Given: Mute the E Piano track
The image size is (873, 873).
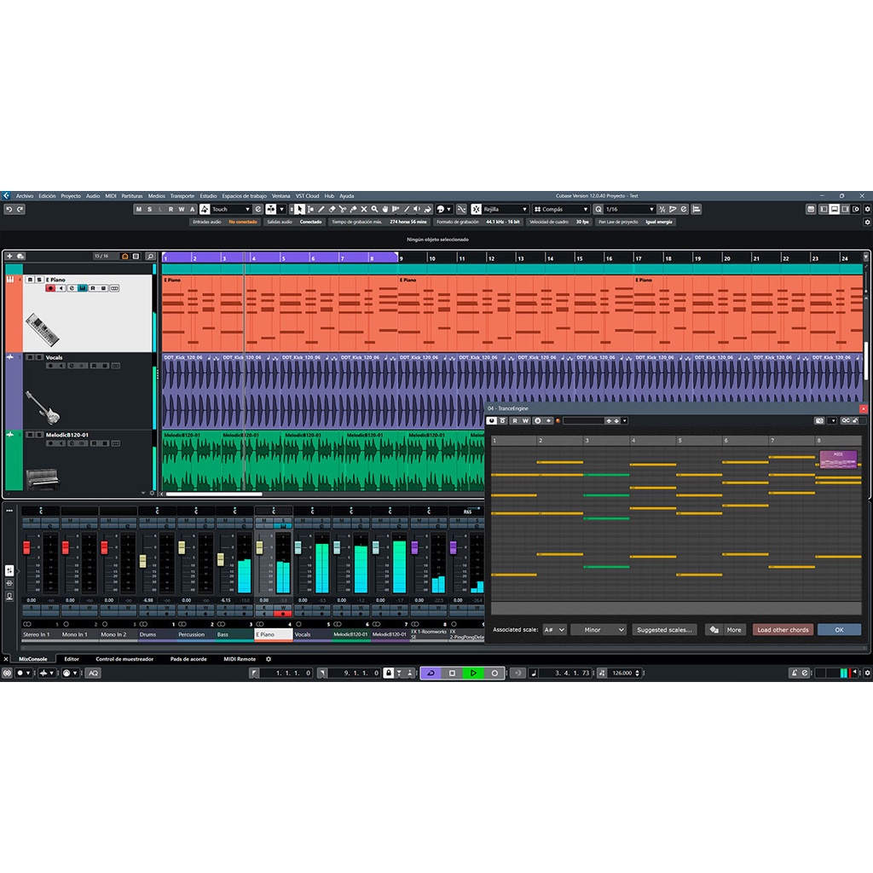Looking at the screenshot, I should click(x=29, y=280).
